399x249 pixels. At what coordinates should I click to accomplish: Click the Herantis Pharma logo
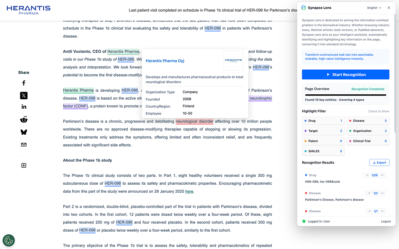coord(28,10)
